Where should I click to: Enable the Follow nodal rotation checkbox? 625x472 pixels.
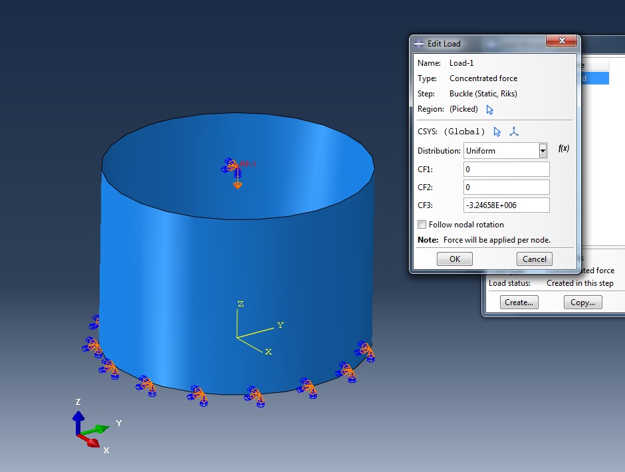point(422,224)
